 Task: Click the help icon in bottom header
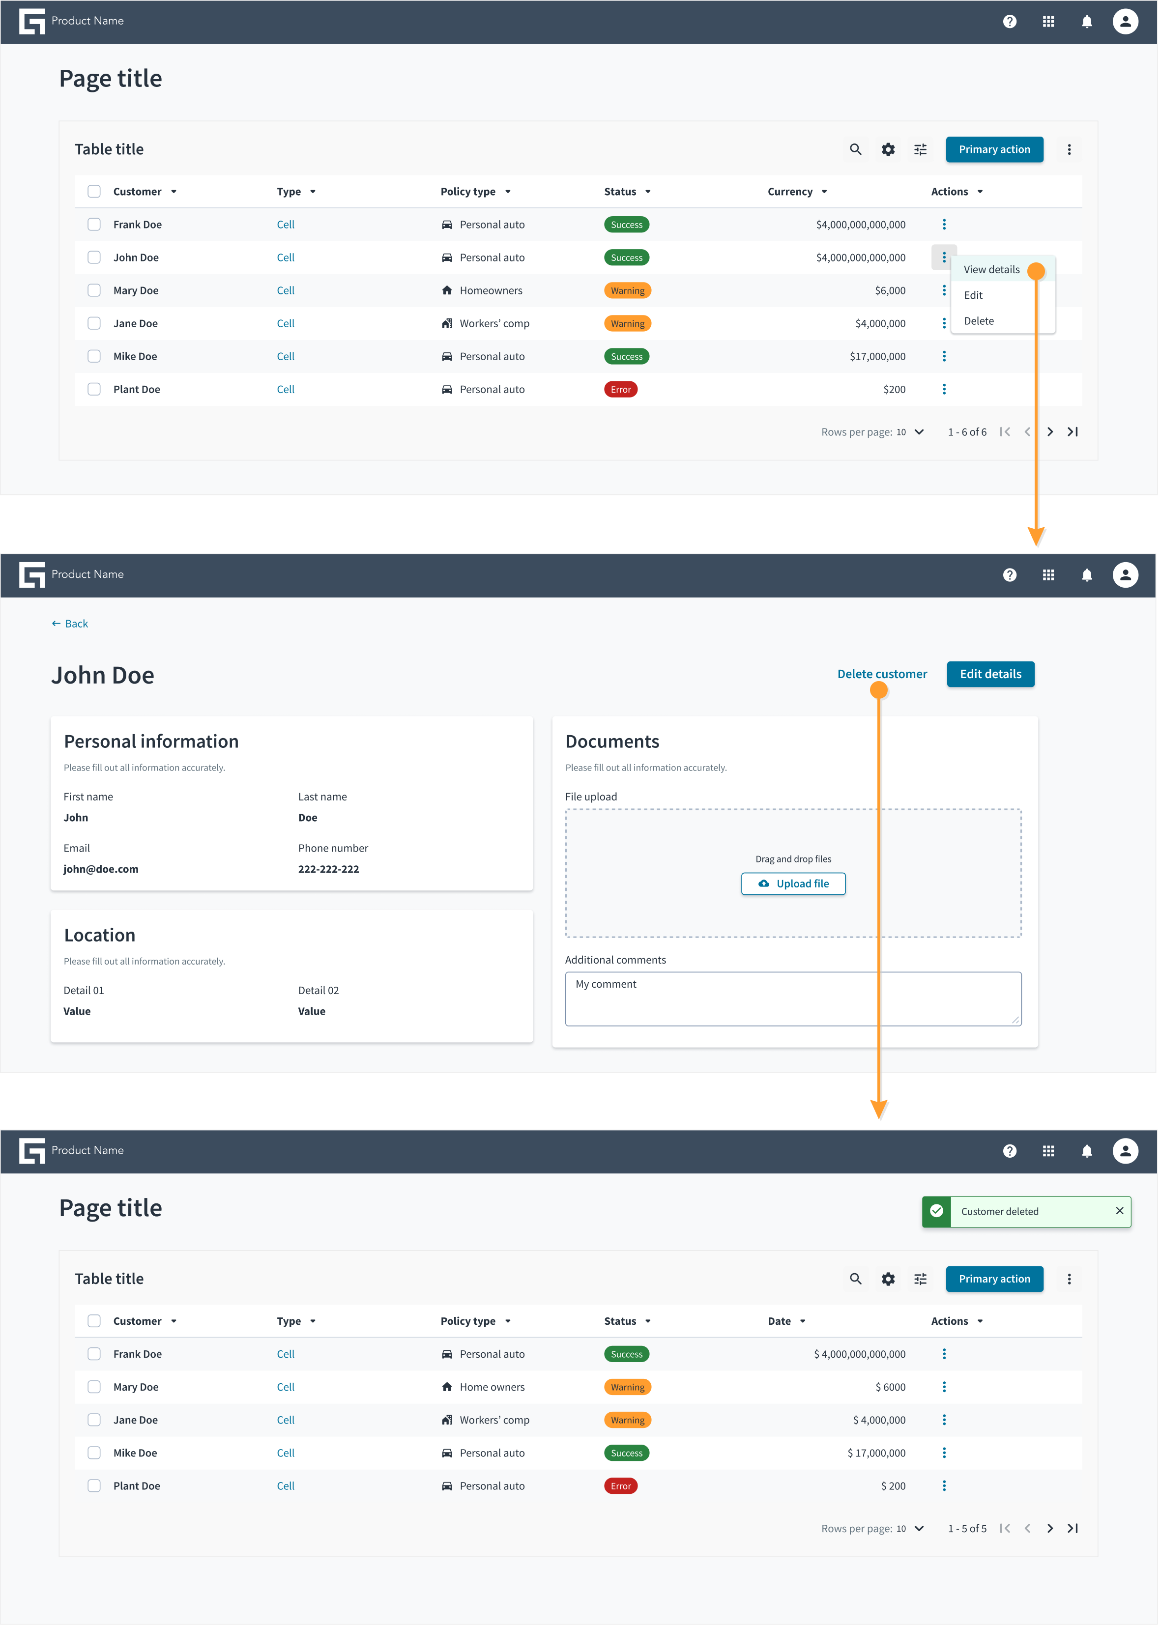[x=1010, y=1151]
